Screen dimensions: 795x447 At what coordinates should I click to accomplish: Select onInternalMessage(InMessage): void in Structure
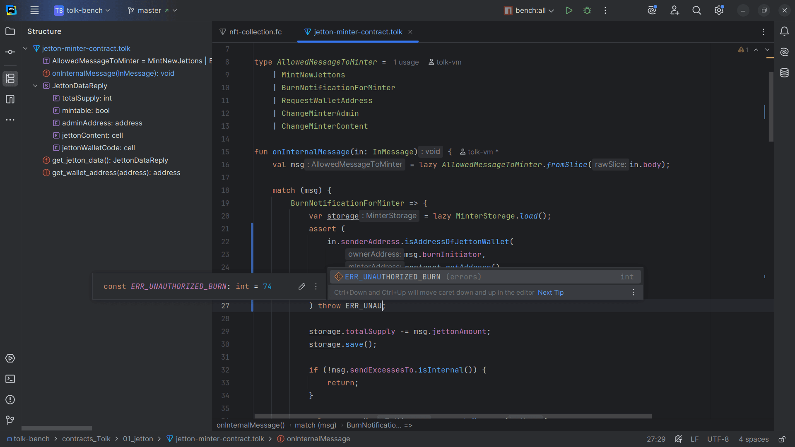(113, 73)
